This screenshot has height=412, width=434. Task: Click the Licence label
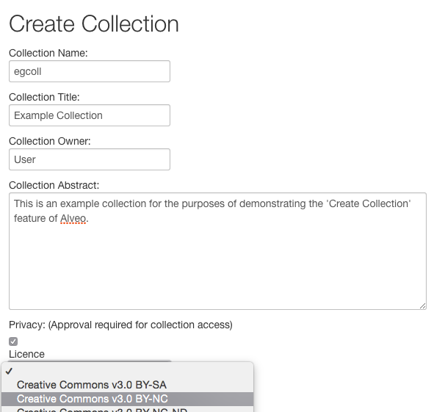point(26,354)
